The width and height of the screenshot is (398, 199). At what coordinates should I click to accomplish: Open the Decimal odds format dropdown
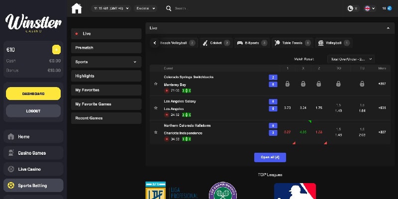[146, 8]
